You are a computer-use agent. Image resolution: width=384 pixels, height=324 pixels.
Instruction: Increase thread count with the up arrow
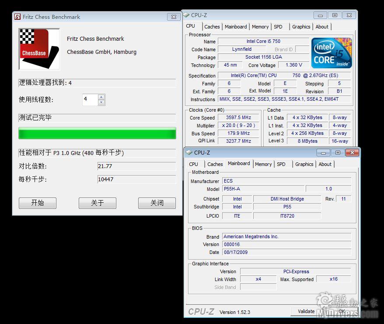101,97
